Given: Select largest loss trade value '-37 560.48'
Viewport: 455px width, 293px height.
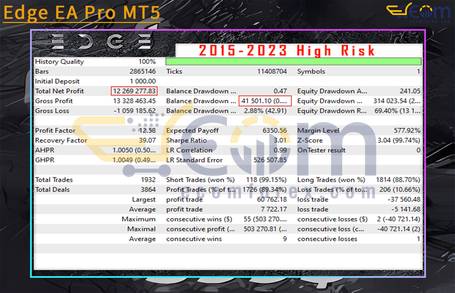Looking at the screenshot, I should 404,199.
